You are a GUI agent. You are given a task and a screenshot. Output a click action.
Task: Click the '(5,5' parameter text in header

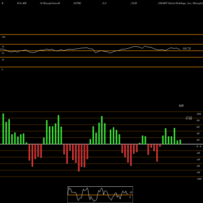(x=104, y=3)
